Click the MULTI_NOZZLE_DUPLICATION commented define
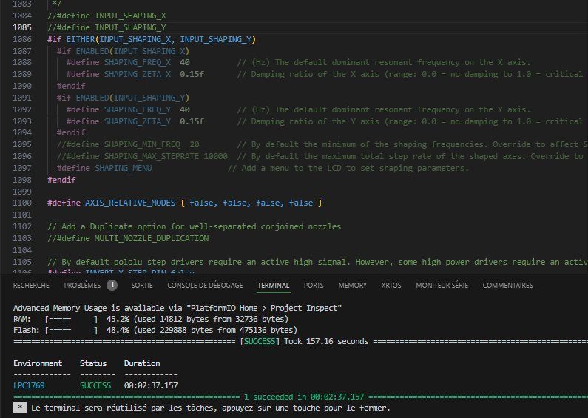Image resolution: width=588 pixels, height=418 pixels. click(128, 238)
